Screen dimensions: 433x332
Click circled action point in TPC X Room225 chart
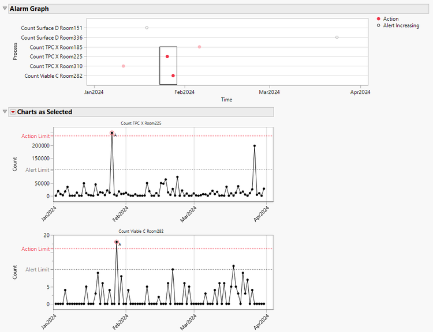(112, 133)
